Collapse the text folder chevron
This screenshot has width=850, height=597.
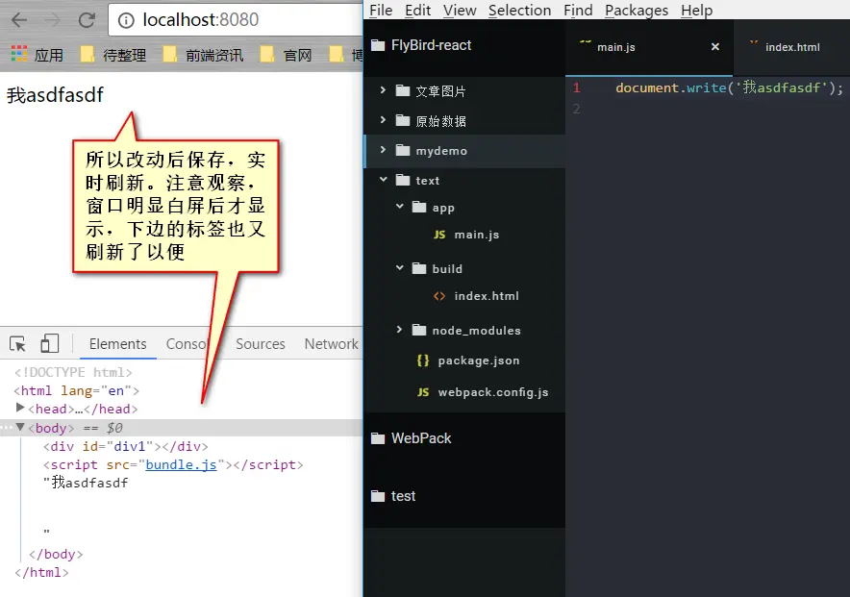[384, 180]
